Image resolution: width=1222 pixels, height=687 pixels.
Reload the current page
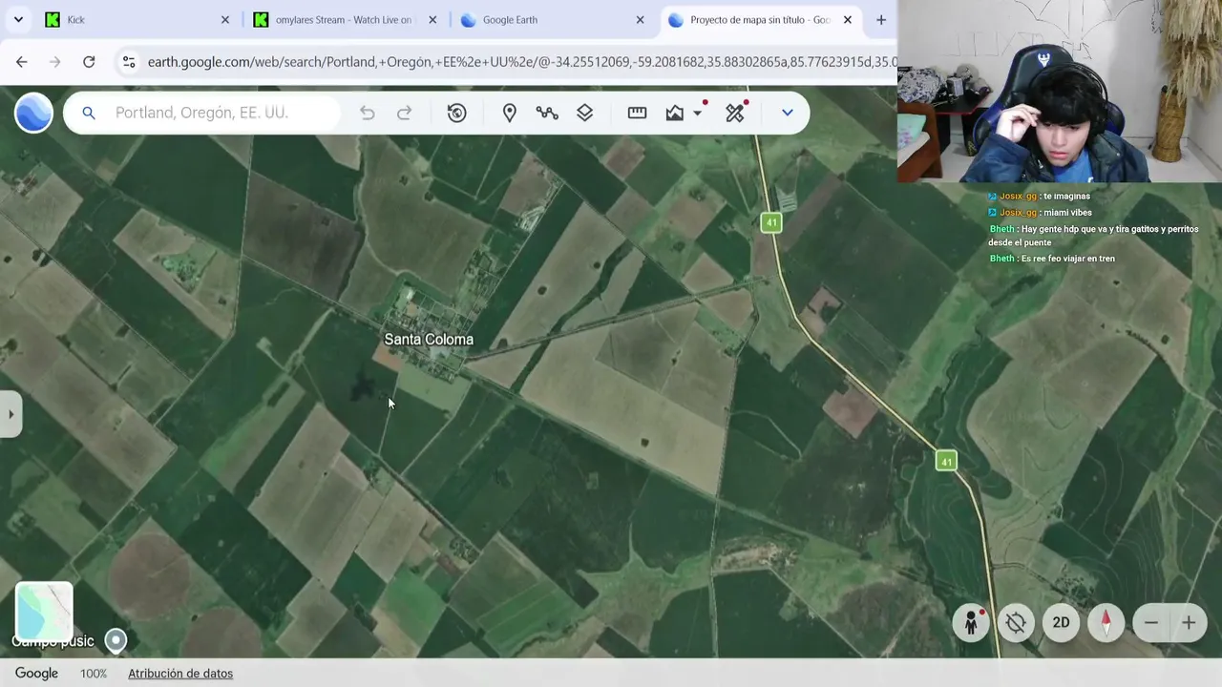89,62
